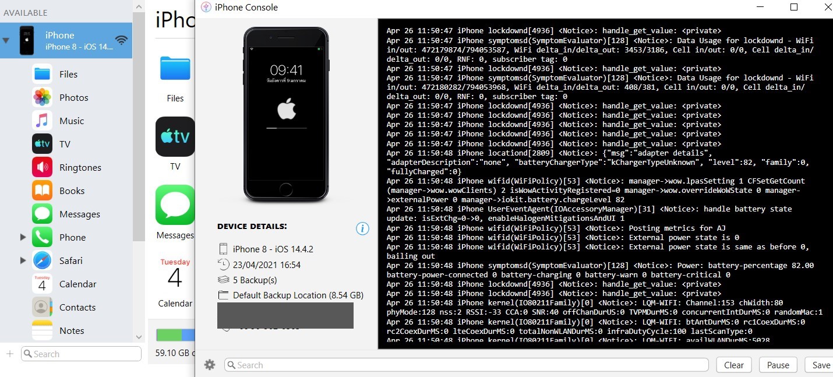Click the sidebar Search field
The height and width of the screenshot is (377, 833).
click(x=82, y=354)
